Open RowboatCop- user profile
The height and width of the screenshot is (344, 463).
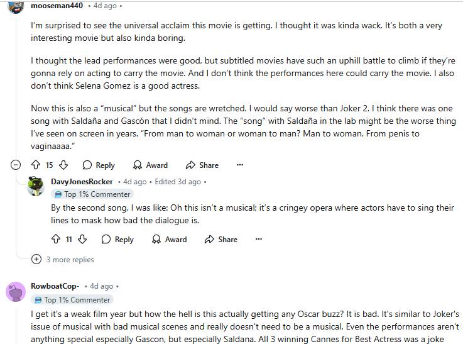[55, 286]
